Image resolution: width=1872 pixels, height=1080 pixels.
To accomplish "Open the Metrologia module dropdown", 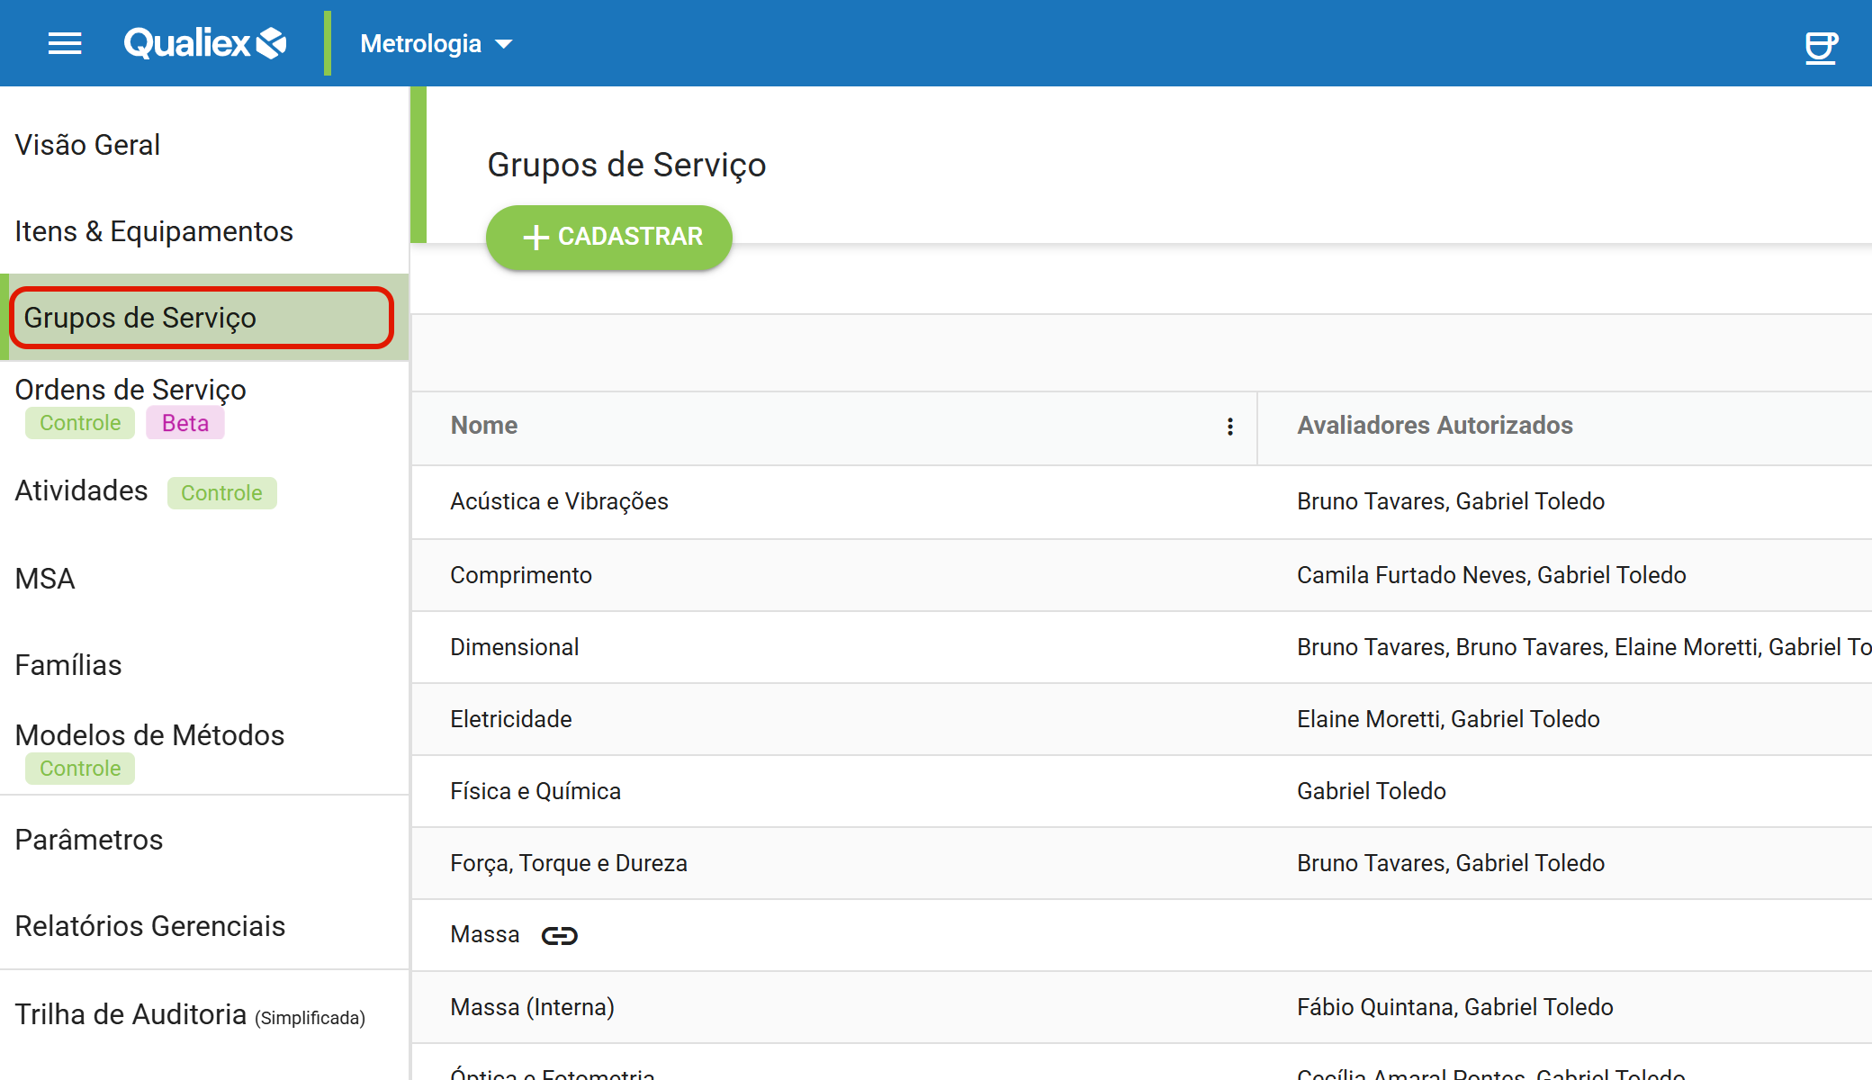I will pyautogui.click(x=436, y=43).
